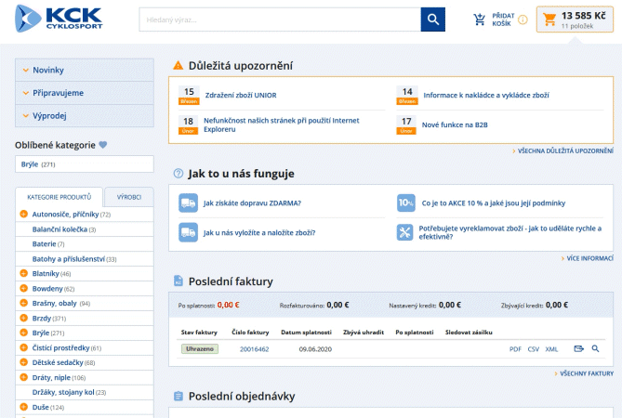Expand the Novinky section
The image size is (622, 418).
pos(84,70)
